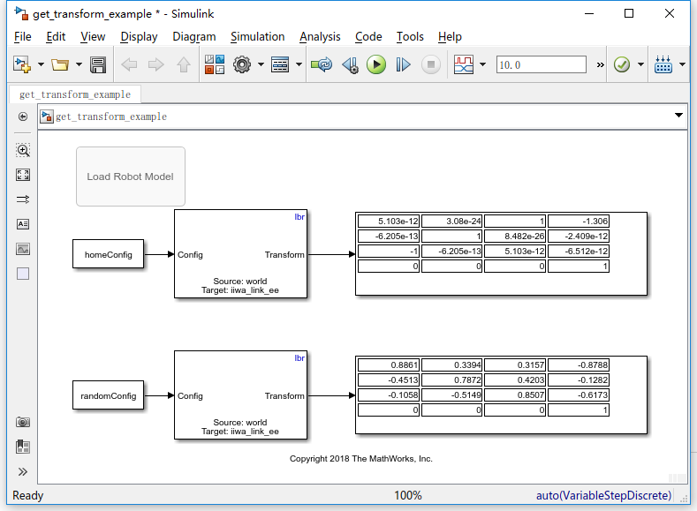Open the Edit menu
Screen dimensions: 697x511
tap(56, 36)
